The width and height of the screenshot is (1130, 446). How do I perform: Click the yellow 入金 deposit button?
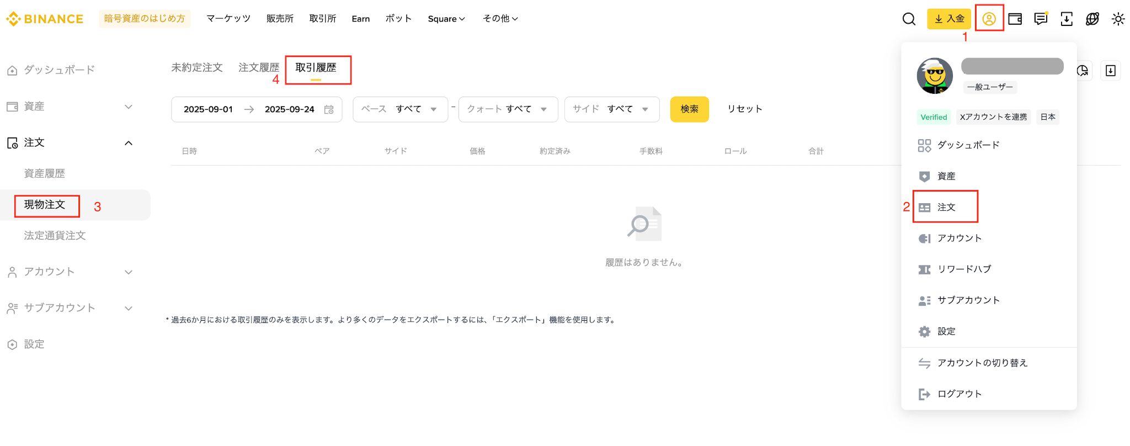pyautogui.click(x=949, y=19)
